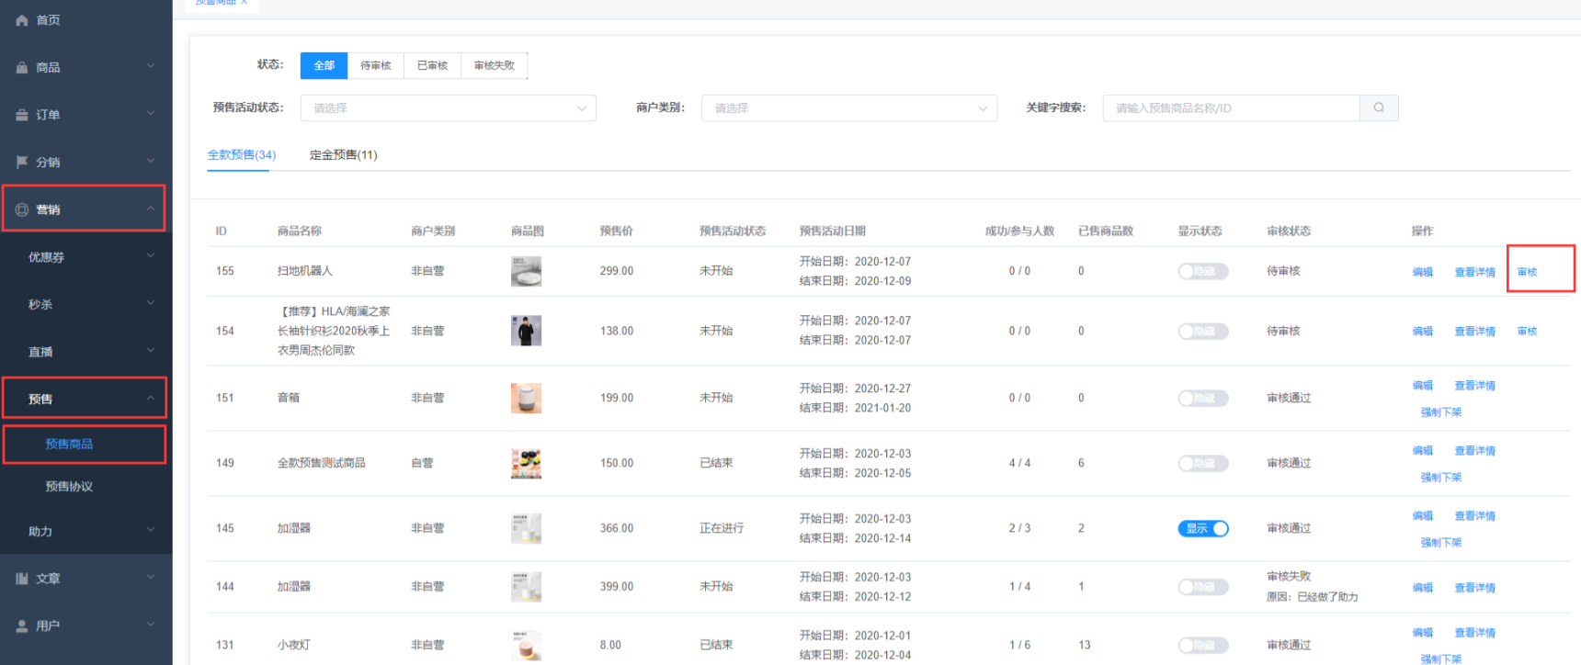
Task: Click 强制下架 for product 151
Action: (1441, 412)
